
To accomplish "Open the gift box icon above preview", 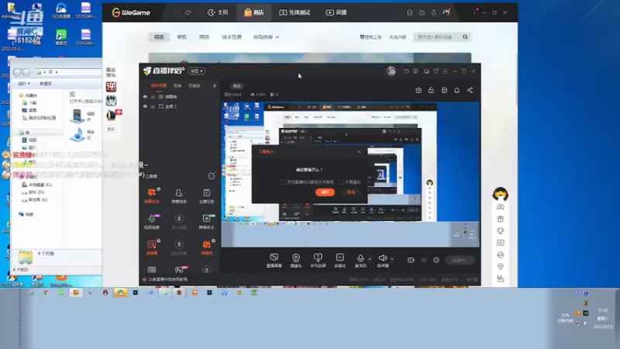I will 418,90.
